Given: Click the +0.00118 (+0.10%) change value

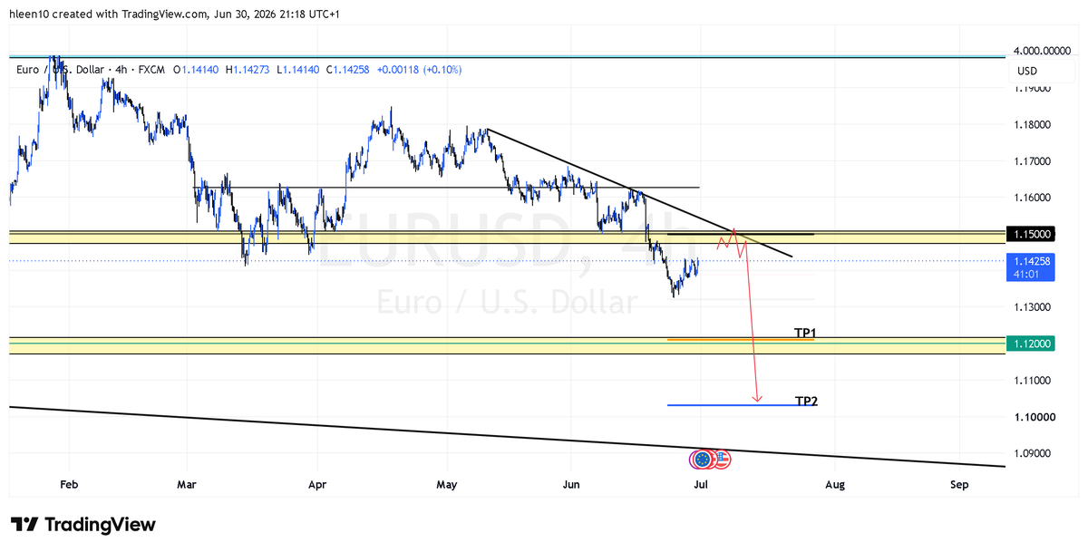Looking at the screenshot, I should point(420,69).
